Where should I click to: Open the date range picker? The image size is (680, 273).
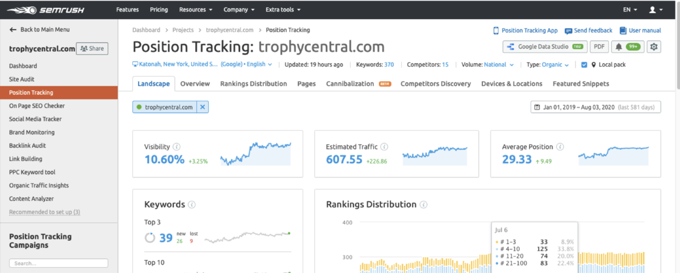point(595,107)
